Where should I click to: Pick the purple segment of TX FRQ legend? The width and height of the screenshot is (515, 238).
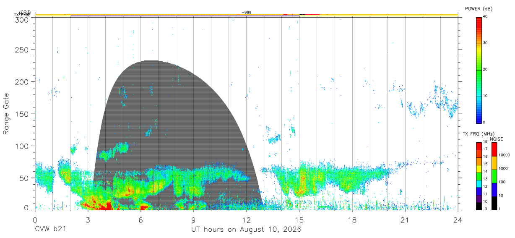pyautogui.click(x=479, y=198)
